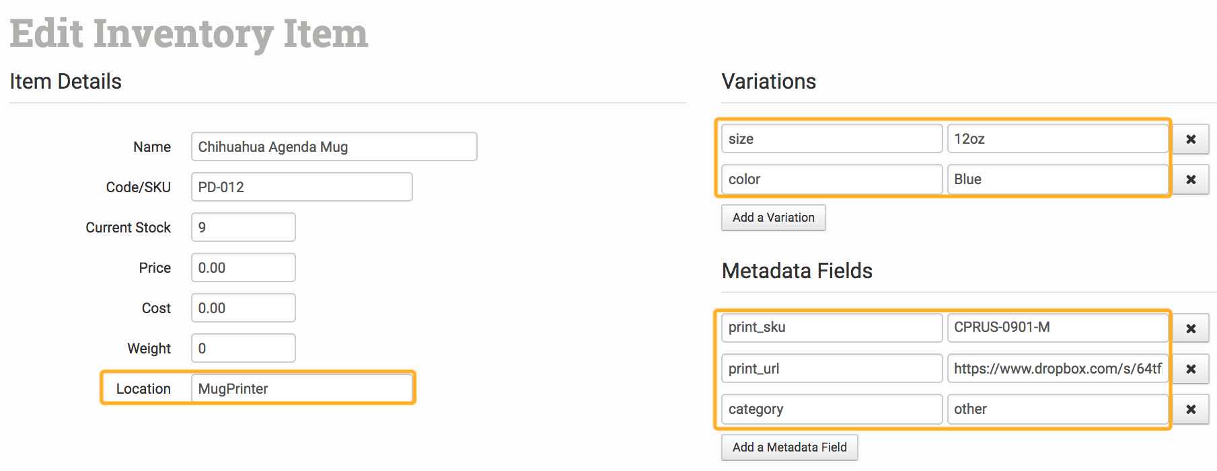Click into the Cost field
This screenshot has width=1217, height=471.
pos(243,308)
